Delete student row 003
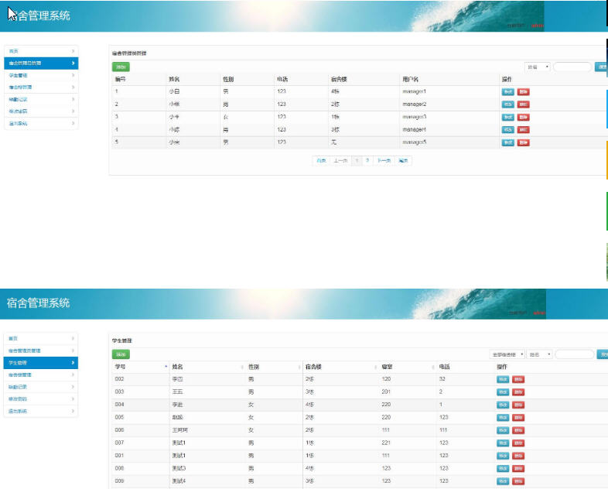608x489 pixels. (x=518, y=392)
